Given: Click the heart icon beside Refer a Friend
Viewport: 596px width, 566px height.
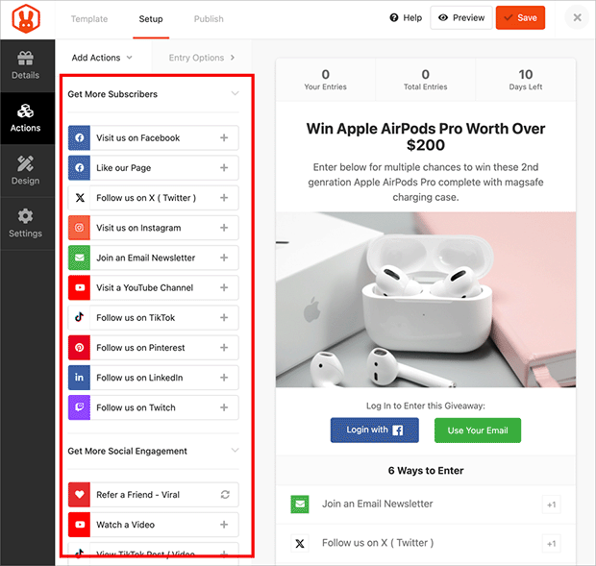Looking at the screenshot, I should tap(79, 495).
